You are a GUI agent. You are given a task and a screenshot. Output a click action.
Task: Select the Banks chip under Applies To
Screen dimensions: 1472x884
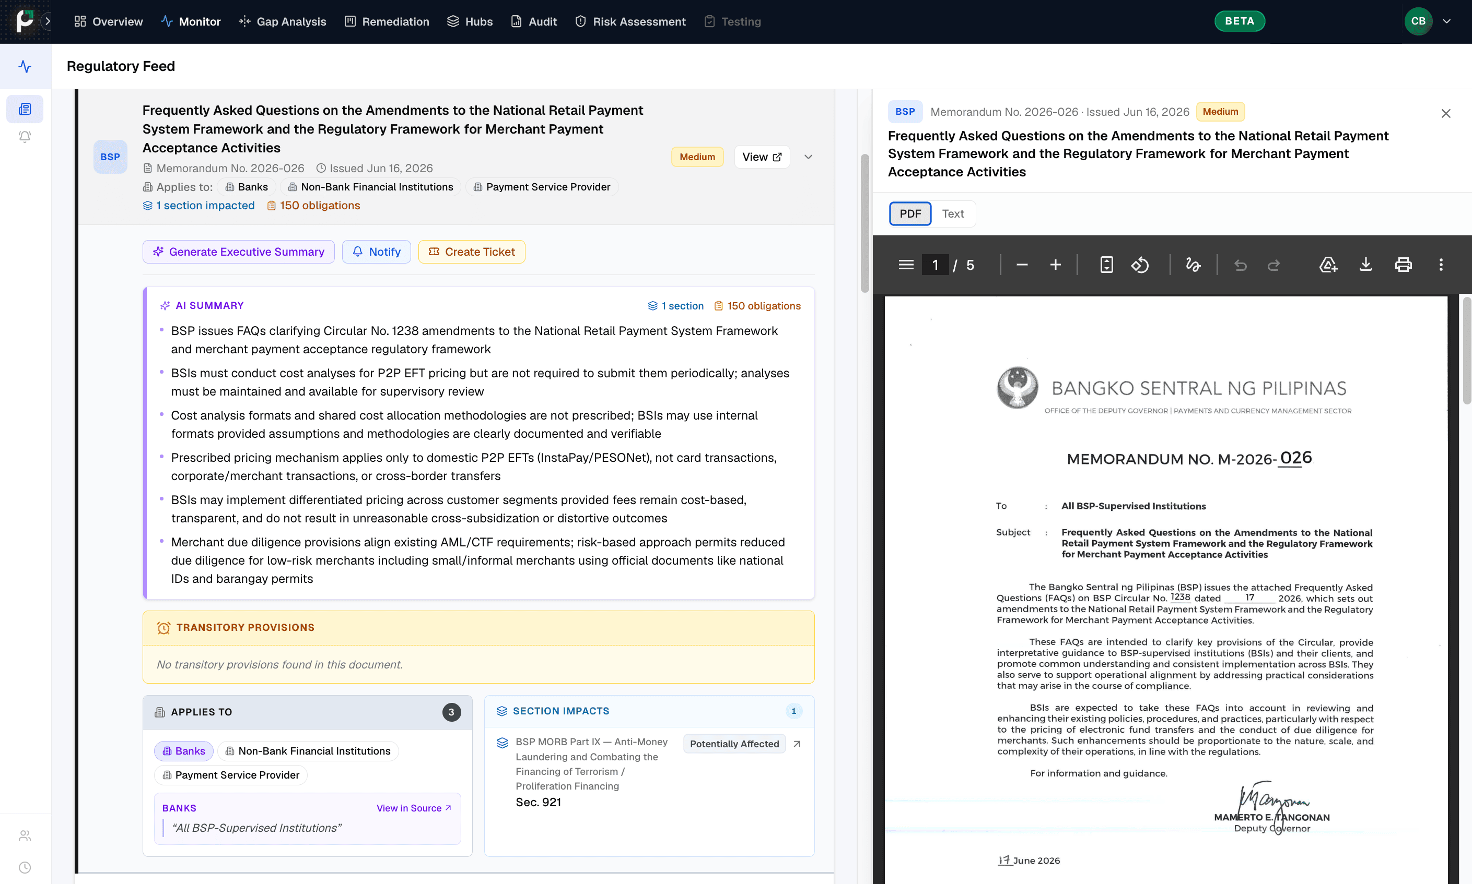point(184,750)
